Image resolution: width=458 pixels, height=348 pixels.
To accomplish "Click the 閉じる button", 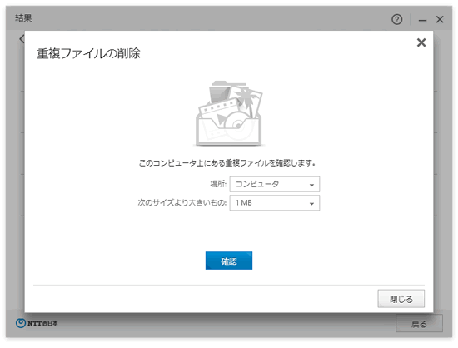I will coord(401,299).
